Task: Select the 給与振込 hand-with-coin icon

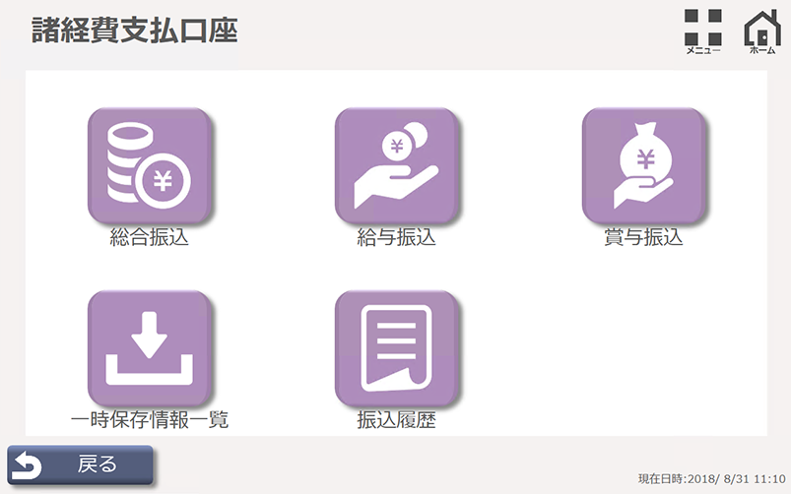Action: coord(396,166)
